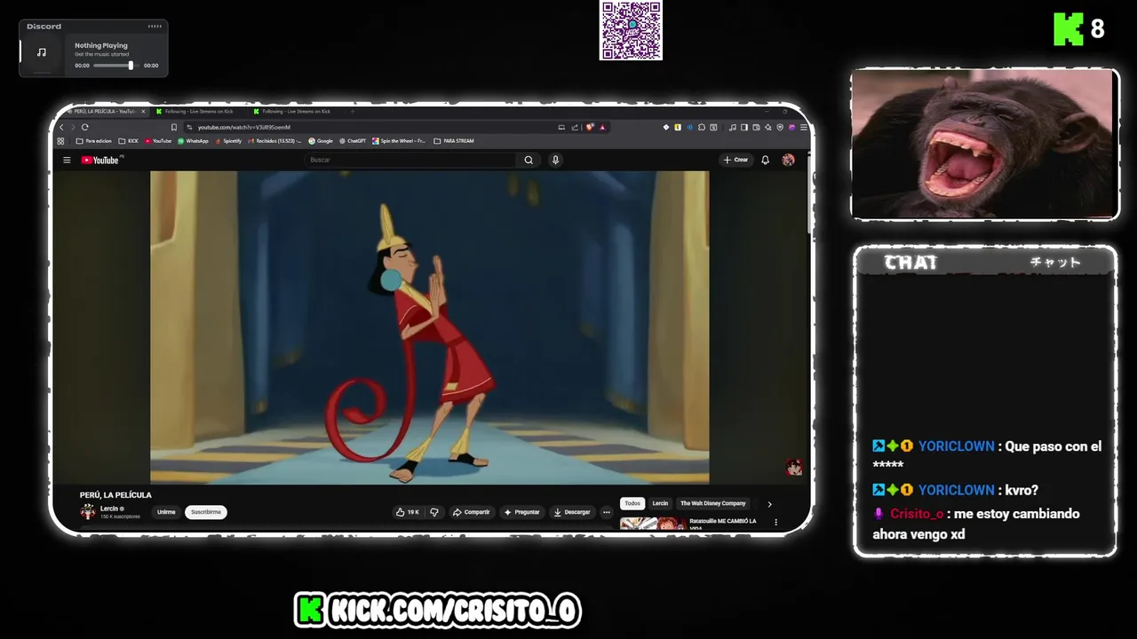Screen dimensions: 1137x639
Task: Open the Recibidos (13.523) Gmail bookmark
Action: point(275,141)
